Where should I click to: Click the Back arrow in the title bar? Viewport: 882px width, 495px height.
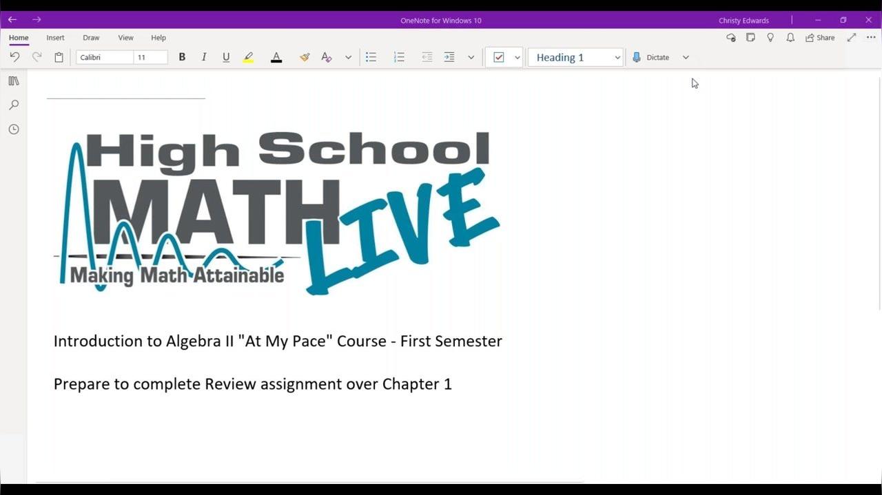click(x=12, y=20)
